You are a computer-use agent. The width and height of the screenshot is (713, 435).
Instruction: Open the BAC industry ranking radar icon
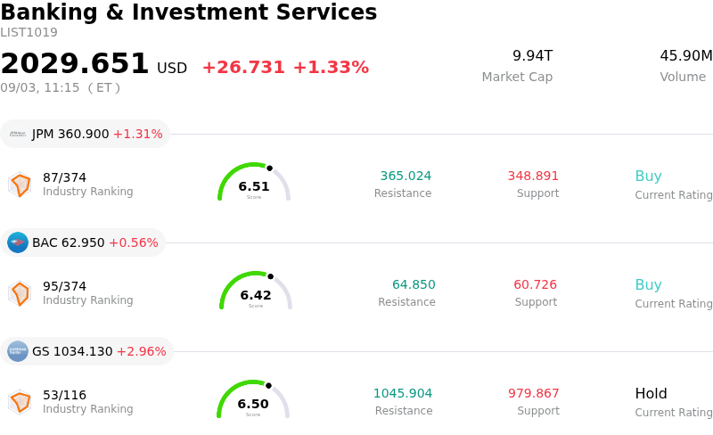point(20,293)
